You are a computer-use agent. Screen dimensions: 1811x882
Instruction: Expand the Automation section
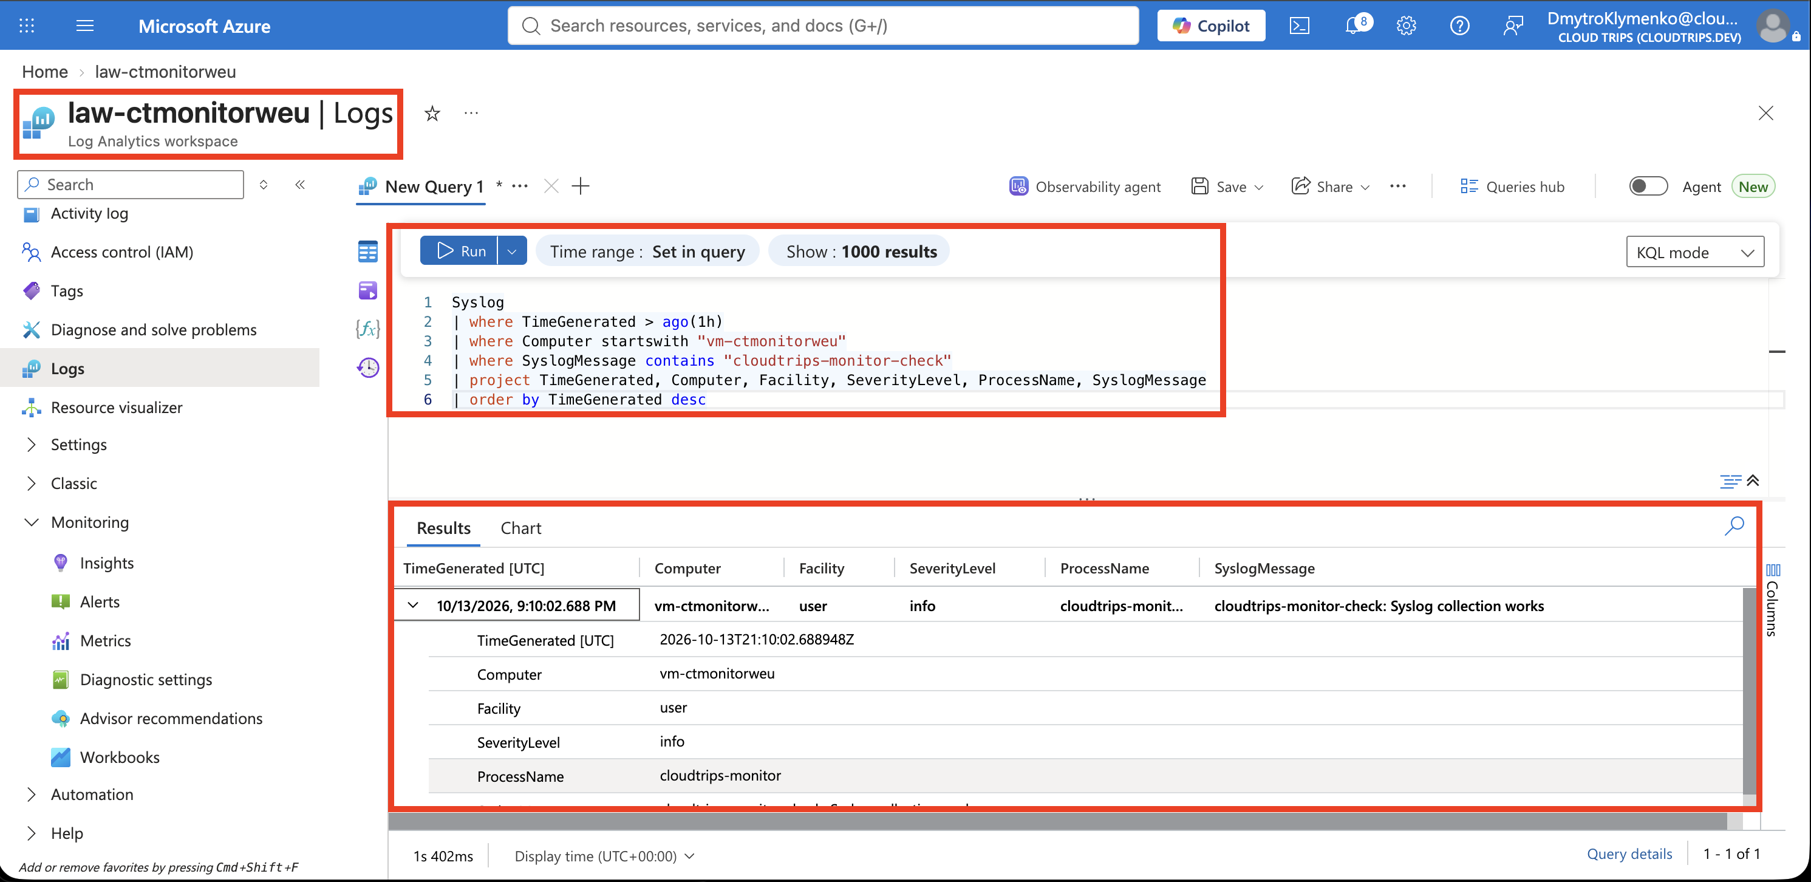[x=32, y=794]
